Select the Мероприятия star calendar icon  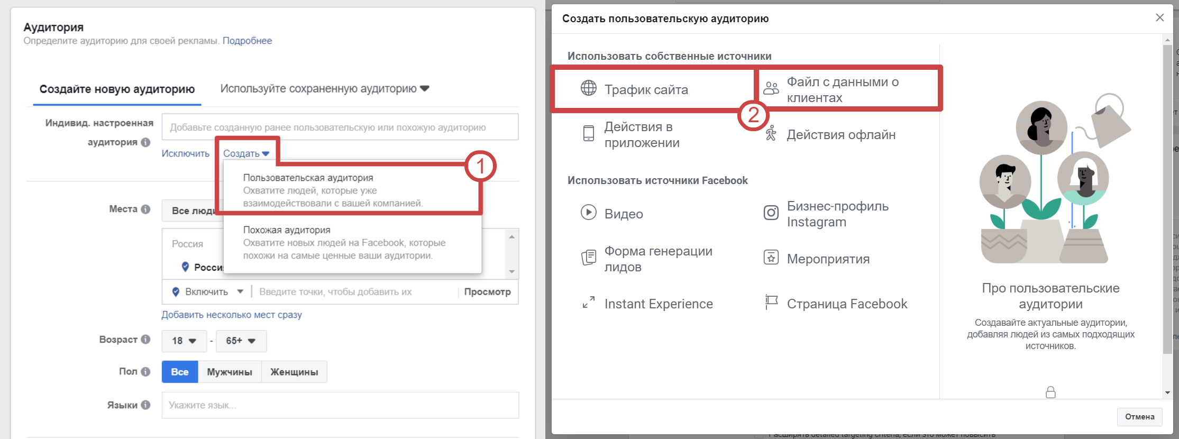(771, 258)
